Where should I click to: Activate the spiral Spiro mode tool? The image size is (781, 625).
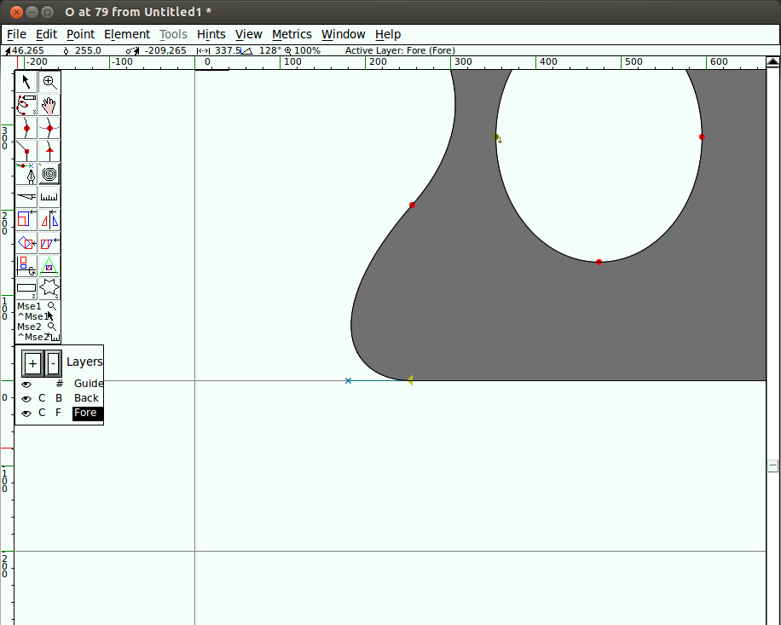coord(49,175)
